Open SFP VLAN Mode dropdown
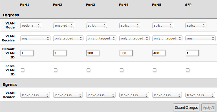This screenshot has width=217, height=112. 196,25
